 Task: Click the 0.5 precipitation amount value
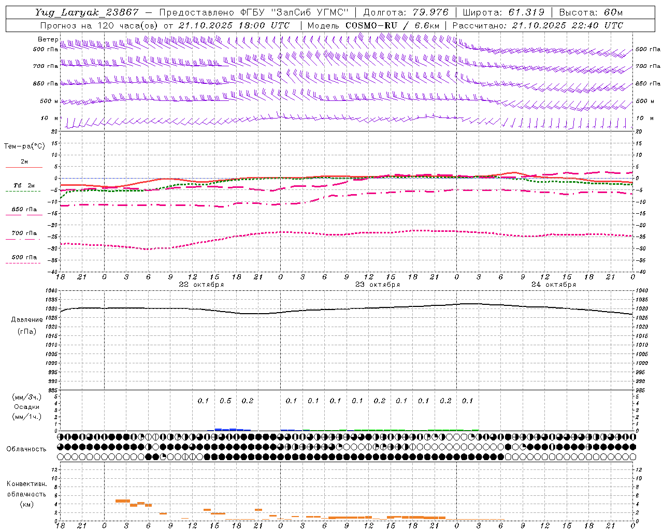[225, 401]
